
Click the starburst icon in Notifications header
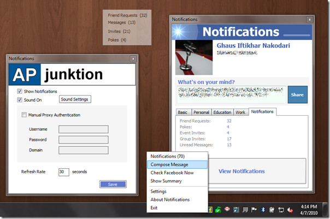pyautogui.click(x=179, y=32)
